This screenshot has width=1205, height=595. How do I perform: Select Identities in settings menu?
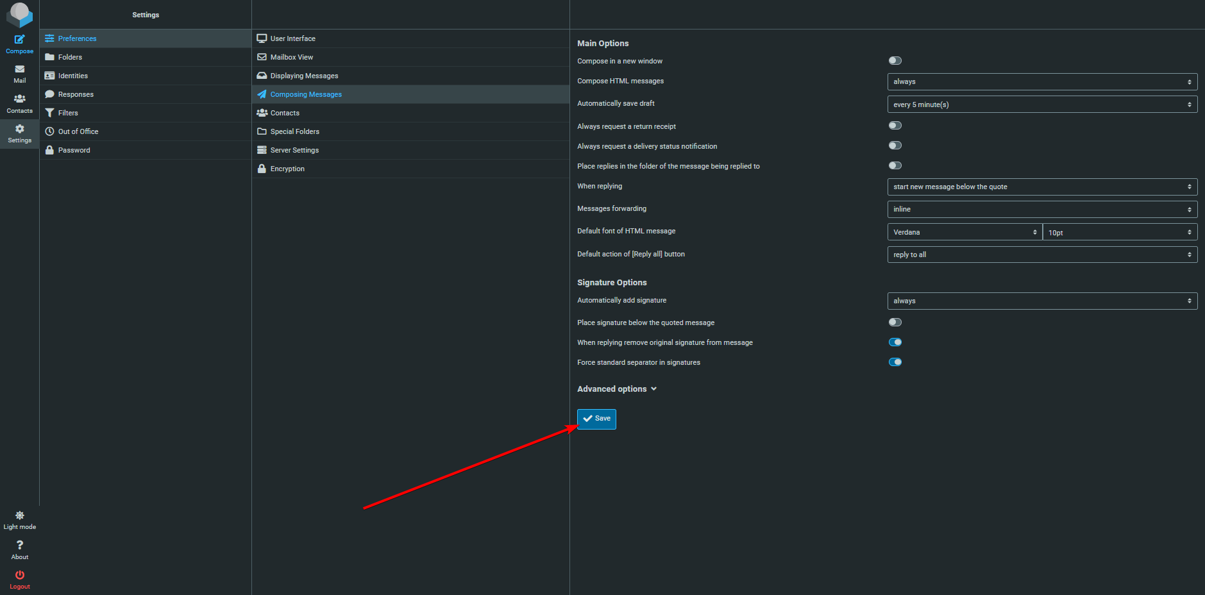72,76
